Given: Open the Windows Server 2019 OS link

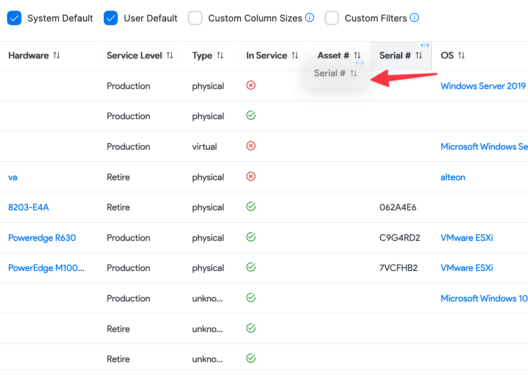Looking at the screenshot, I should pos(483,86).
